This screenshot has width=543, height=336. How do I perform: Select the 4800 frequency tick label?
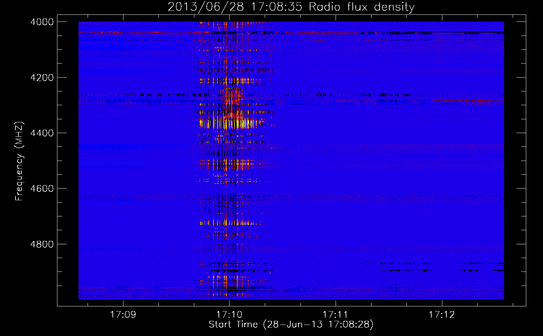click(x=42, y=244)
